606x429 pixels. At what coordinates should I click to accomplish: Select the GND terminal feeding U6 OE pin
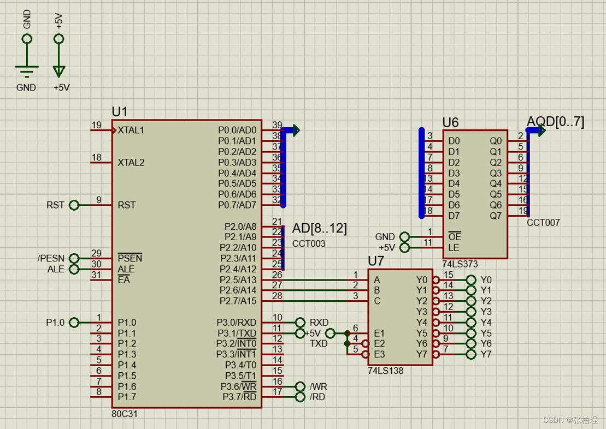[x=404, y=237]
